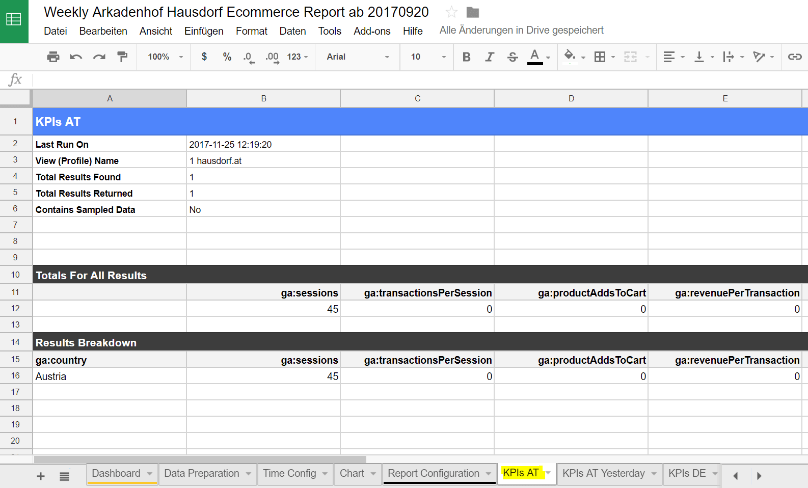Expand Dashboard tab options arrow
Screen dimensions: 808x488
[x=150, y=474]
